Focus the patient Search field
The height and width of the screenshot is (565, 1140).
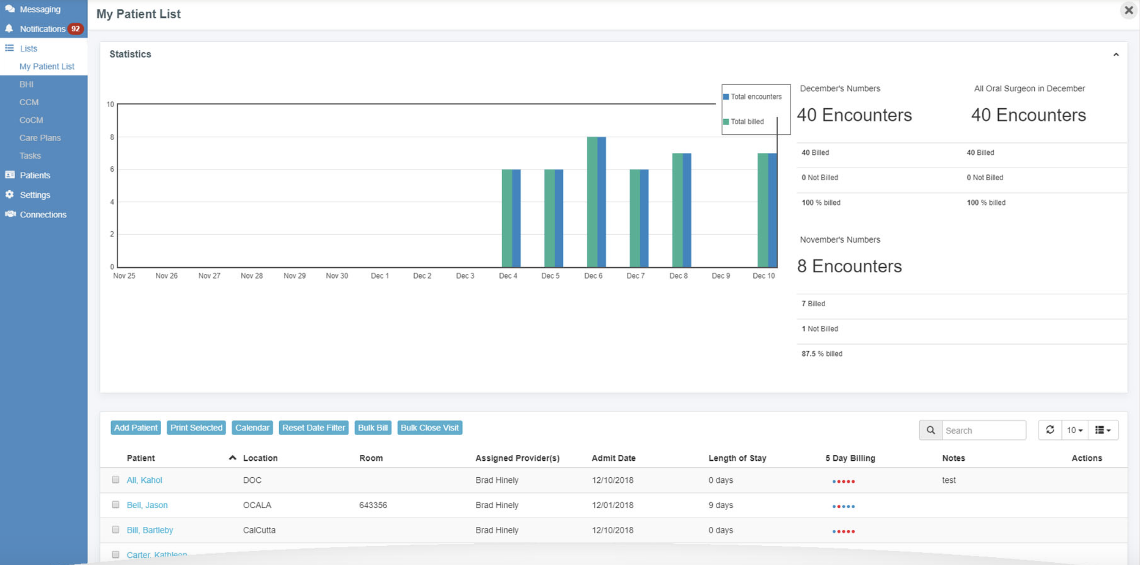(983, 430)
